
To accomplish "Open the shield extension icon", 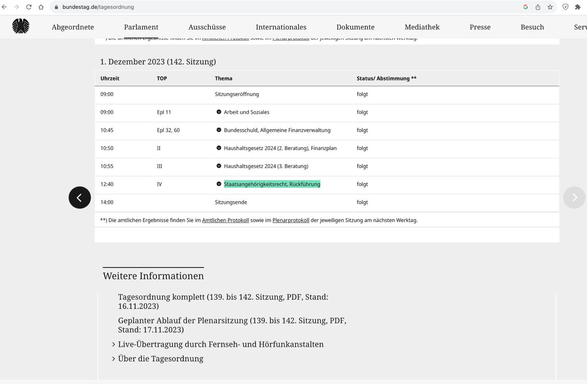I will [x=565, y=7].
